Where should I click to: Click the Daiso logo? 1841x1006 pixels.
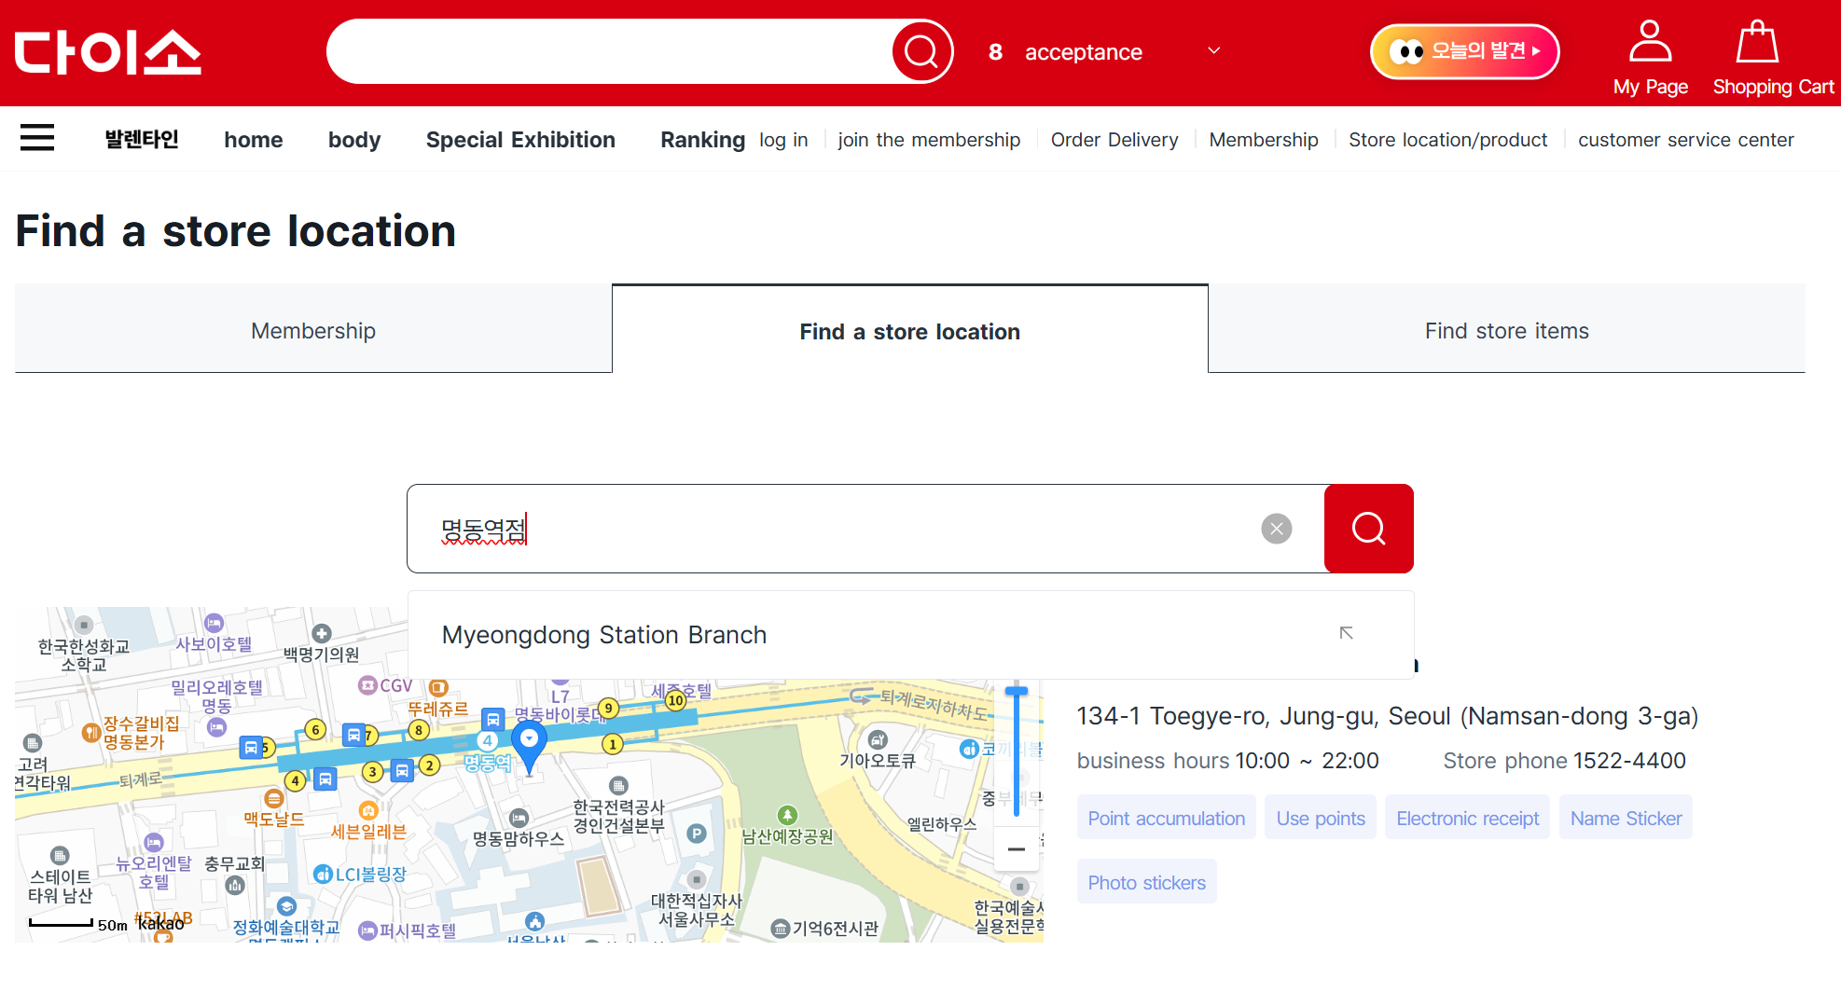pyautogui.click(x=106, y=52)
